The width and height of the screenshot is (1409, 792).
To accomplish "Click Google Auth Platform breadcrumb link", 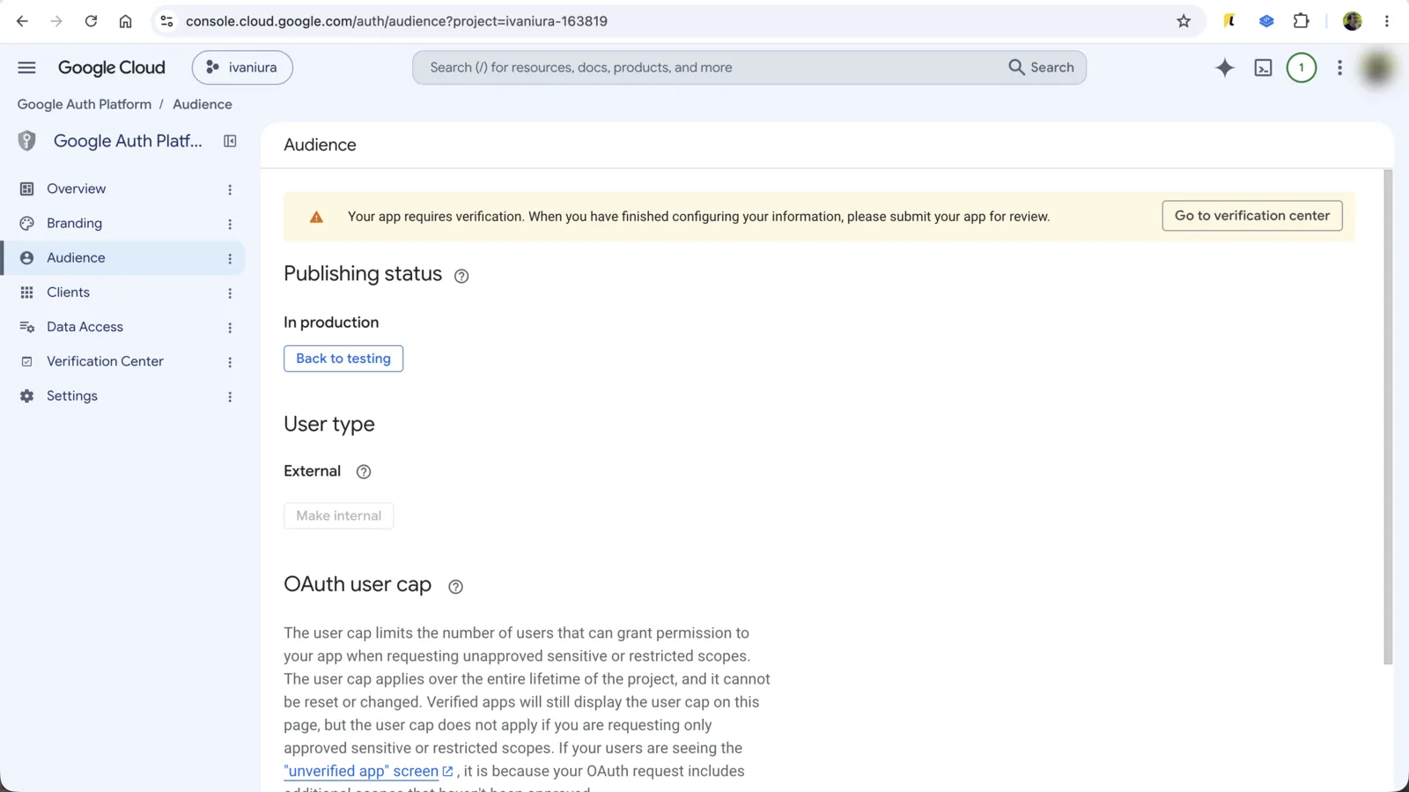I will pyautogui.click(x=85, y=104).
